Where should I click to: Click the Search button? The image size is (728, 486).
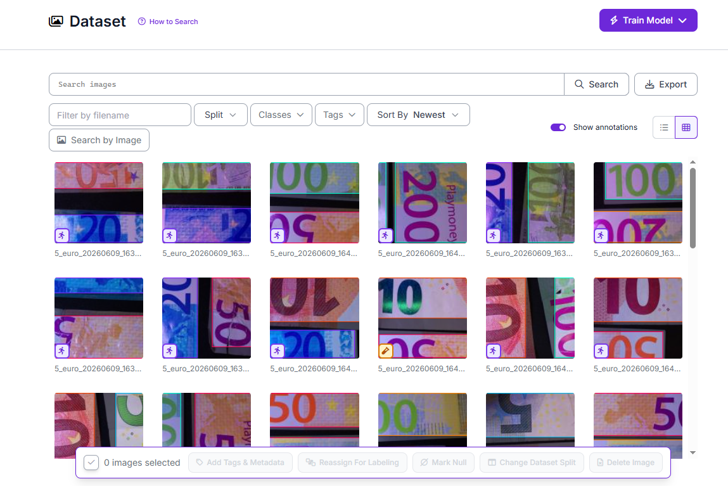pyautogui.click(x=596, y=84)
